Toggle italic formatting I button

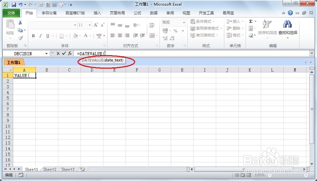click(x=41, y=36)
